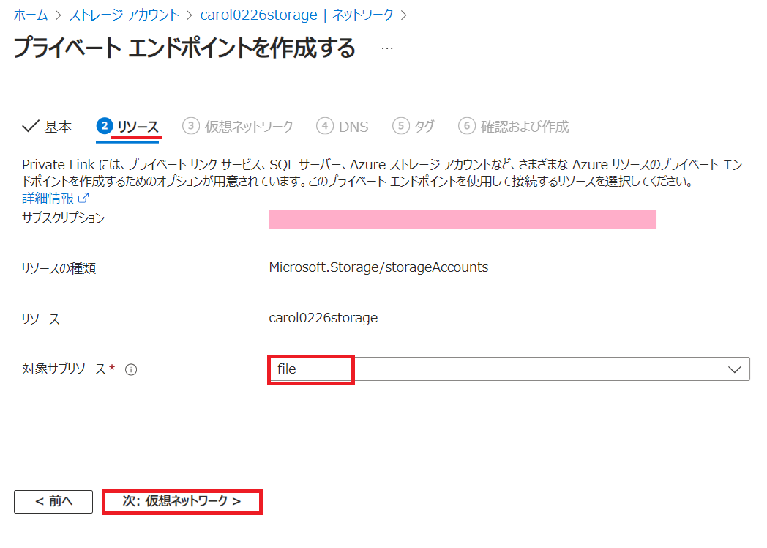Click the 対象サブリソース label
767x548 pixels.
tap(64, 369)
